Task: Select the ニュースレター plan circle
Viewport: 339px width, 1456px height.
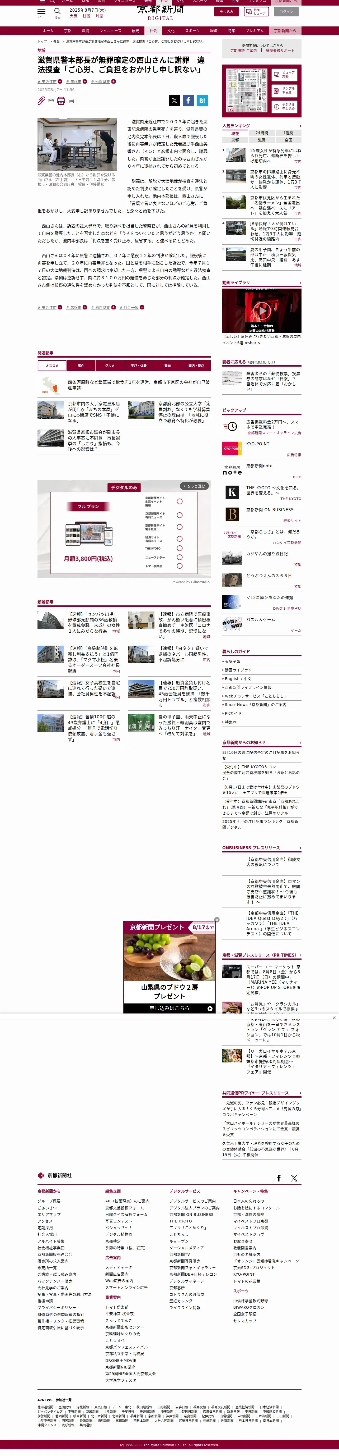Action: pyautogui.click(x=179, y=557)
